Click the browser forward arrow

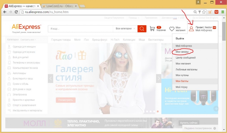[10, 12]
